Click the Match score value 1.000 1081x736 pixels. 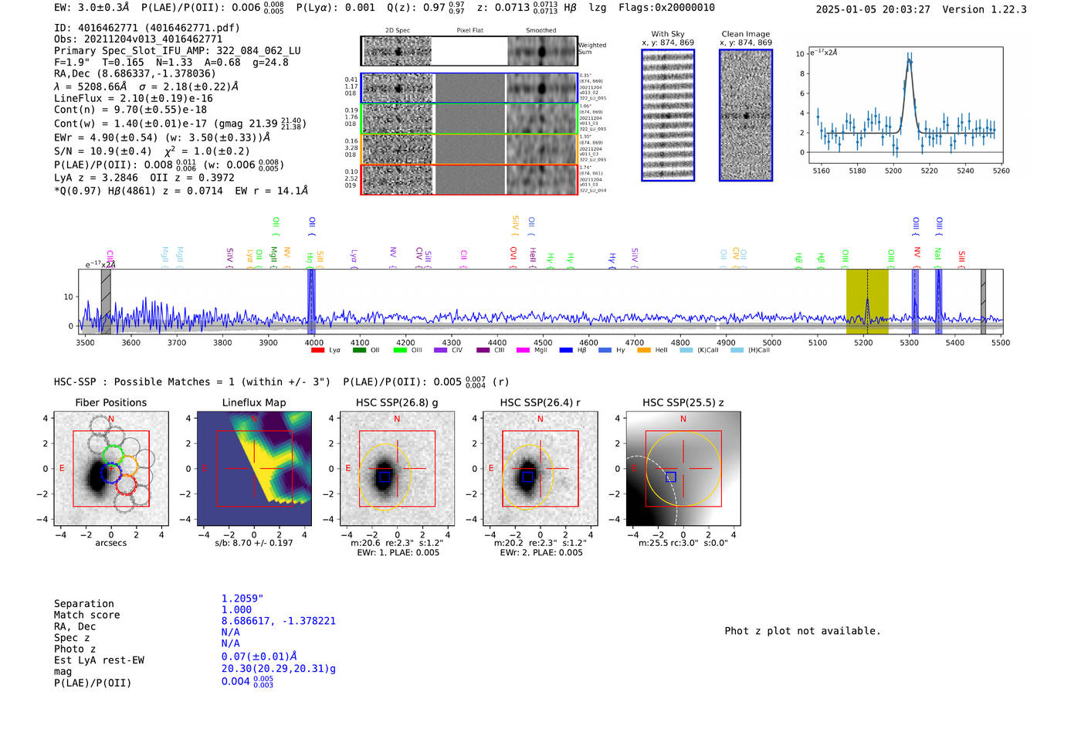(236, 609)
